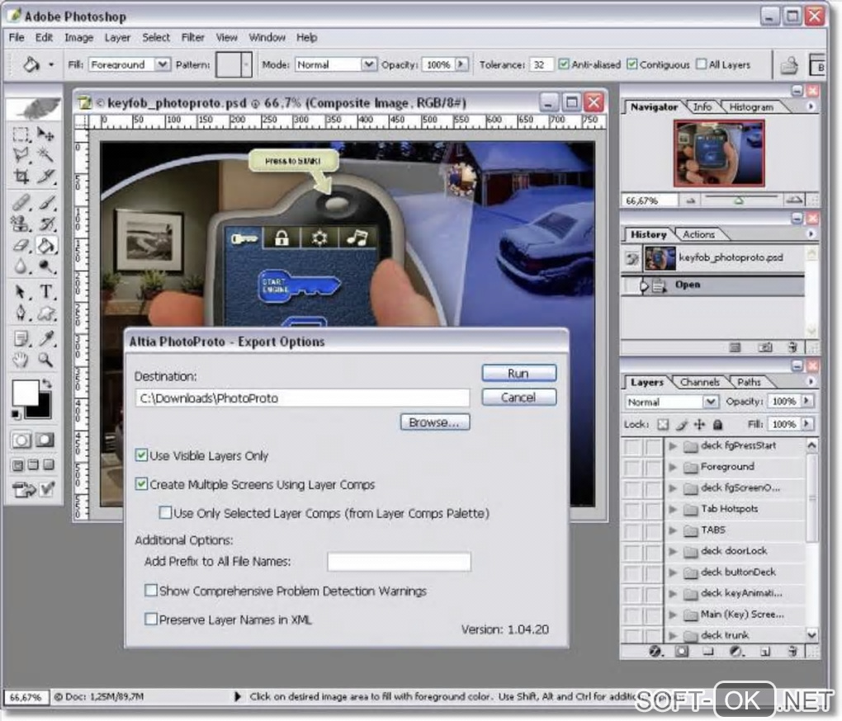This screenshot has width=842, height=721.
Task: Select the Hand tool
Action: click(21, 360)
